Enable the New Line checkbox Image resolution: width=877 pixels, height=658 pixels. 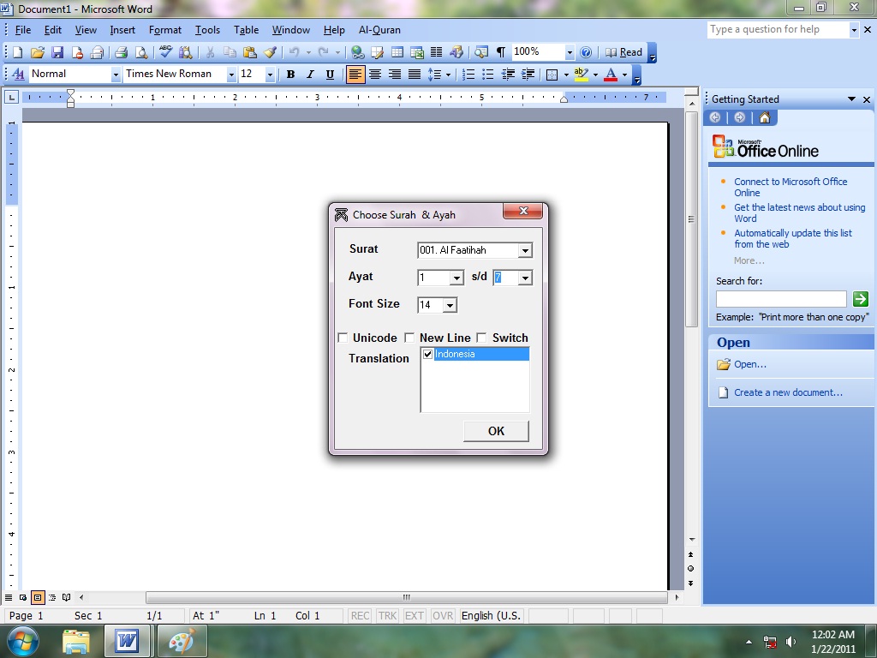tap(409, 338)
